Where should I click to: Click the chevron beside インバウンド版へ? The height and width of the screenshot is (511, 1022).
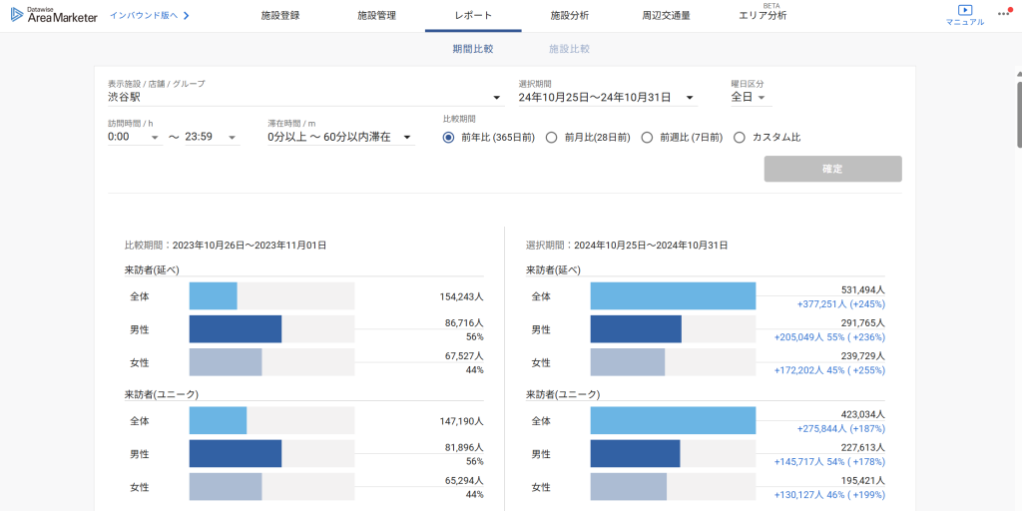point(186,16)
